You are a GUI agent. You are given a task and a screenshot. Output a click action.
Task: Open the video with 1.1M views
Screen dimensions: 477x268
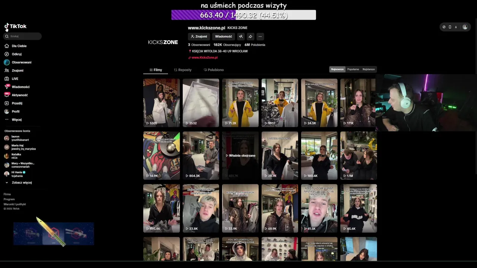pyautogui.click(x=359, y=156)
